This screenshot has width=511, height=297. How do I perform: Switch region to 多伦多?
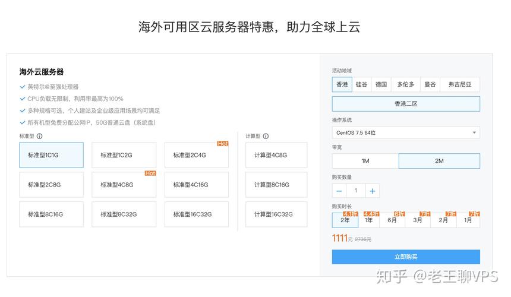click(405, 84)
